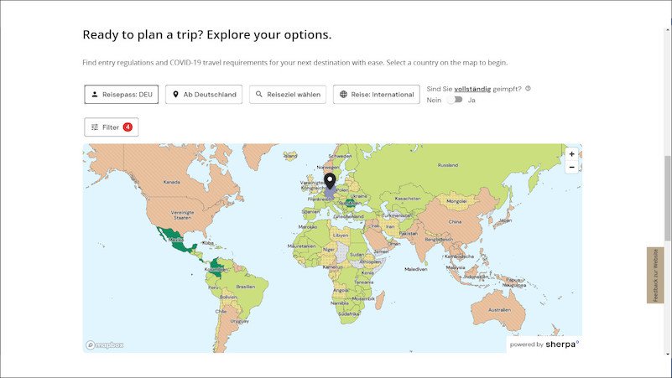The image size is (672, 378).
Task: Click the Reiseziel wählen search field
Action: (x=287, y=95)
